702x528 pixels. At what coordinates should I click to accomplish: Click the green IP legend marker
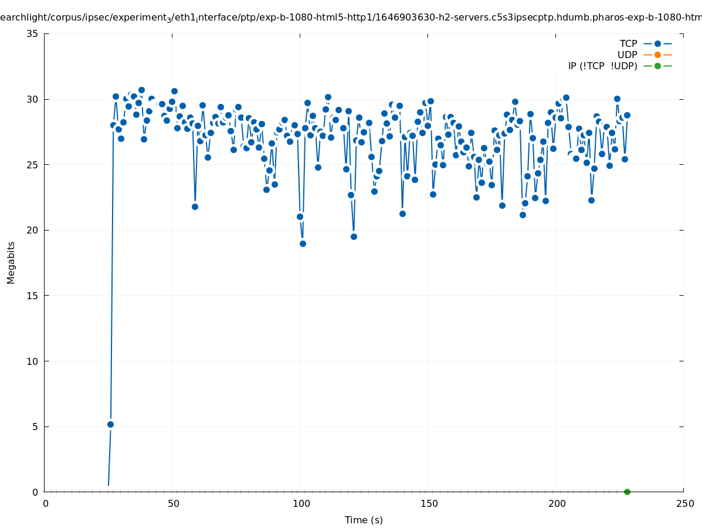[657, 66]
